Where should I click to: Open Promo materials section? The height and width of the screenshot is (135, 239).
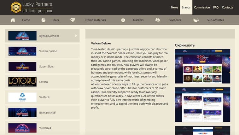[x=95, y=20]
